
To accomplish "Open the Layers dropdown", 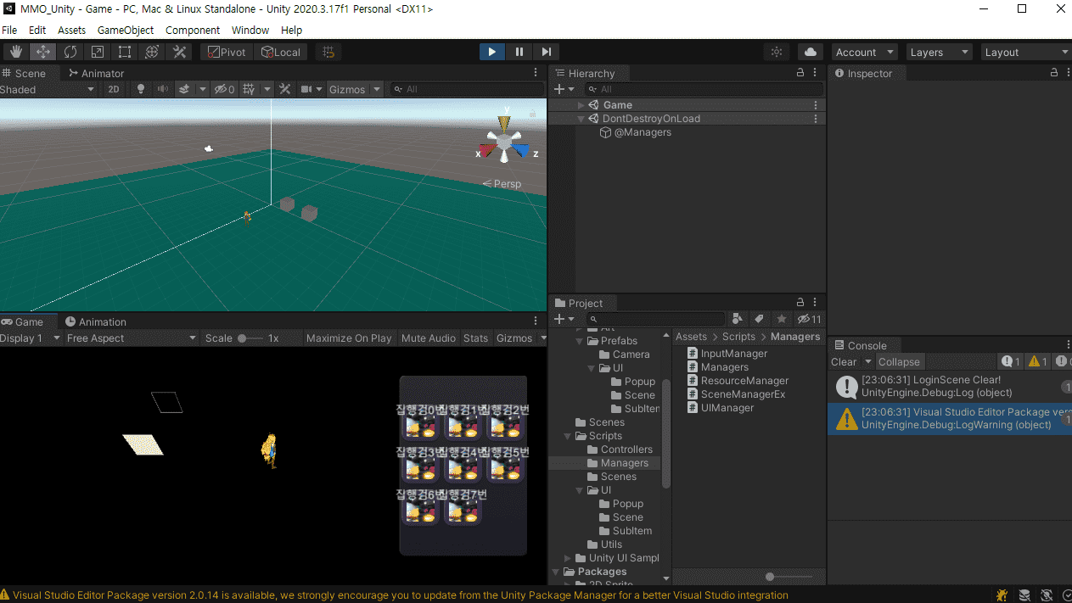I will [939, 52].
